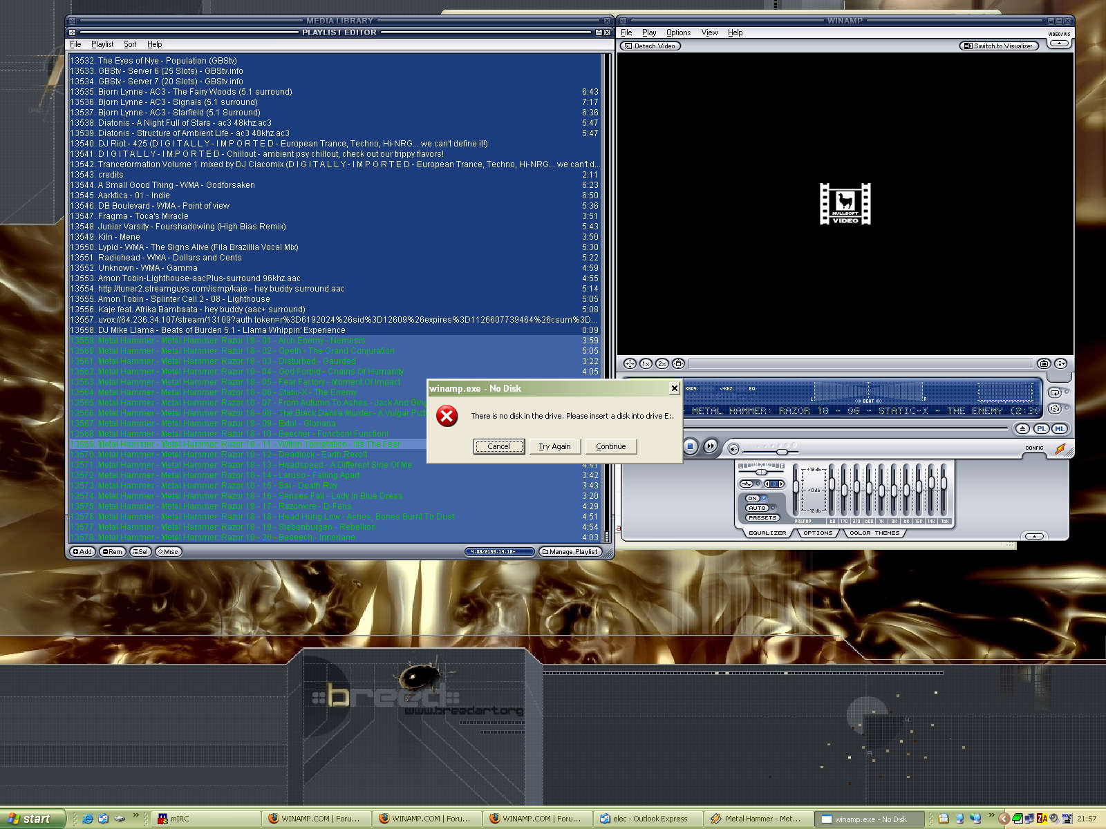Image resolution: width=1106 pixels, height=829 pixels.
Task: Open the equalizer PRESETS menu
Action: [x=762, y=517]
